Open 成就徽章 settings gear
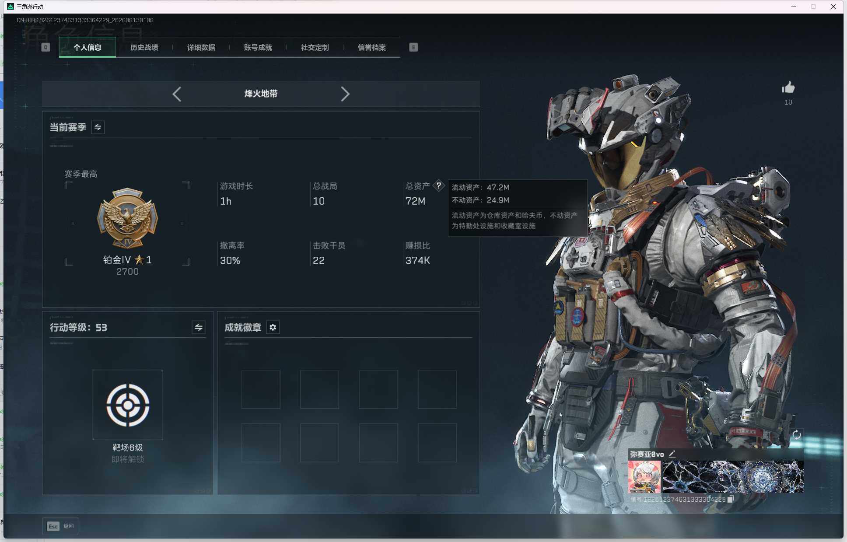The image size is (847, 542). [273, 327]
